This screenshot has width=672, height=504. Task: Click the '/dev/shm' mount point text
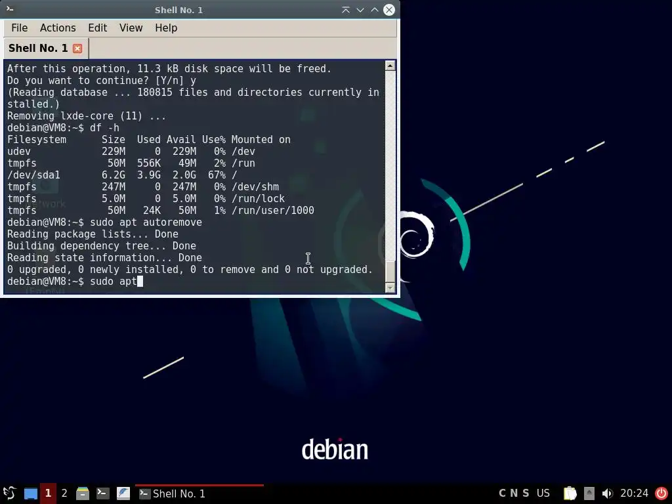coord(255,187)
